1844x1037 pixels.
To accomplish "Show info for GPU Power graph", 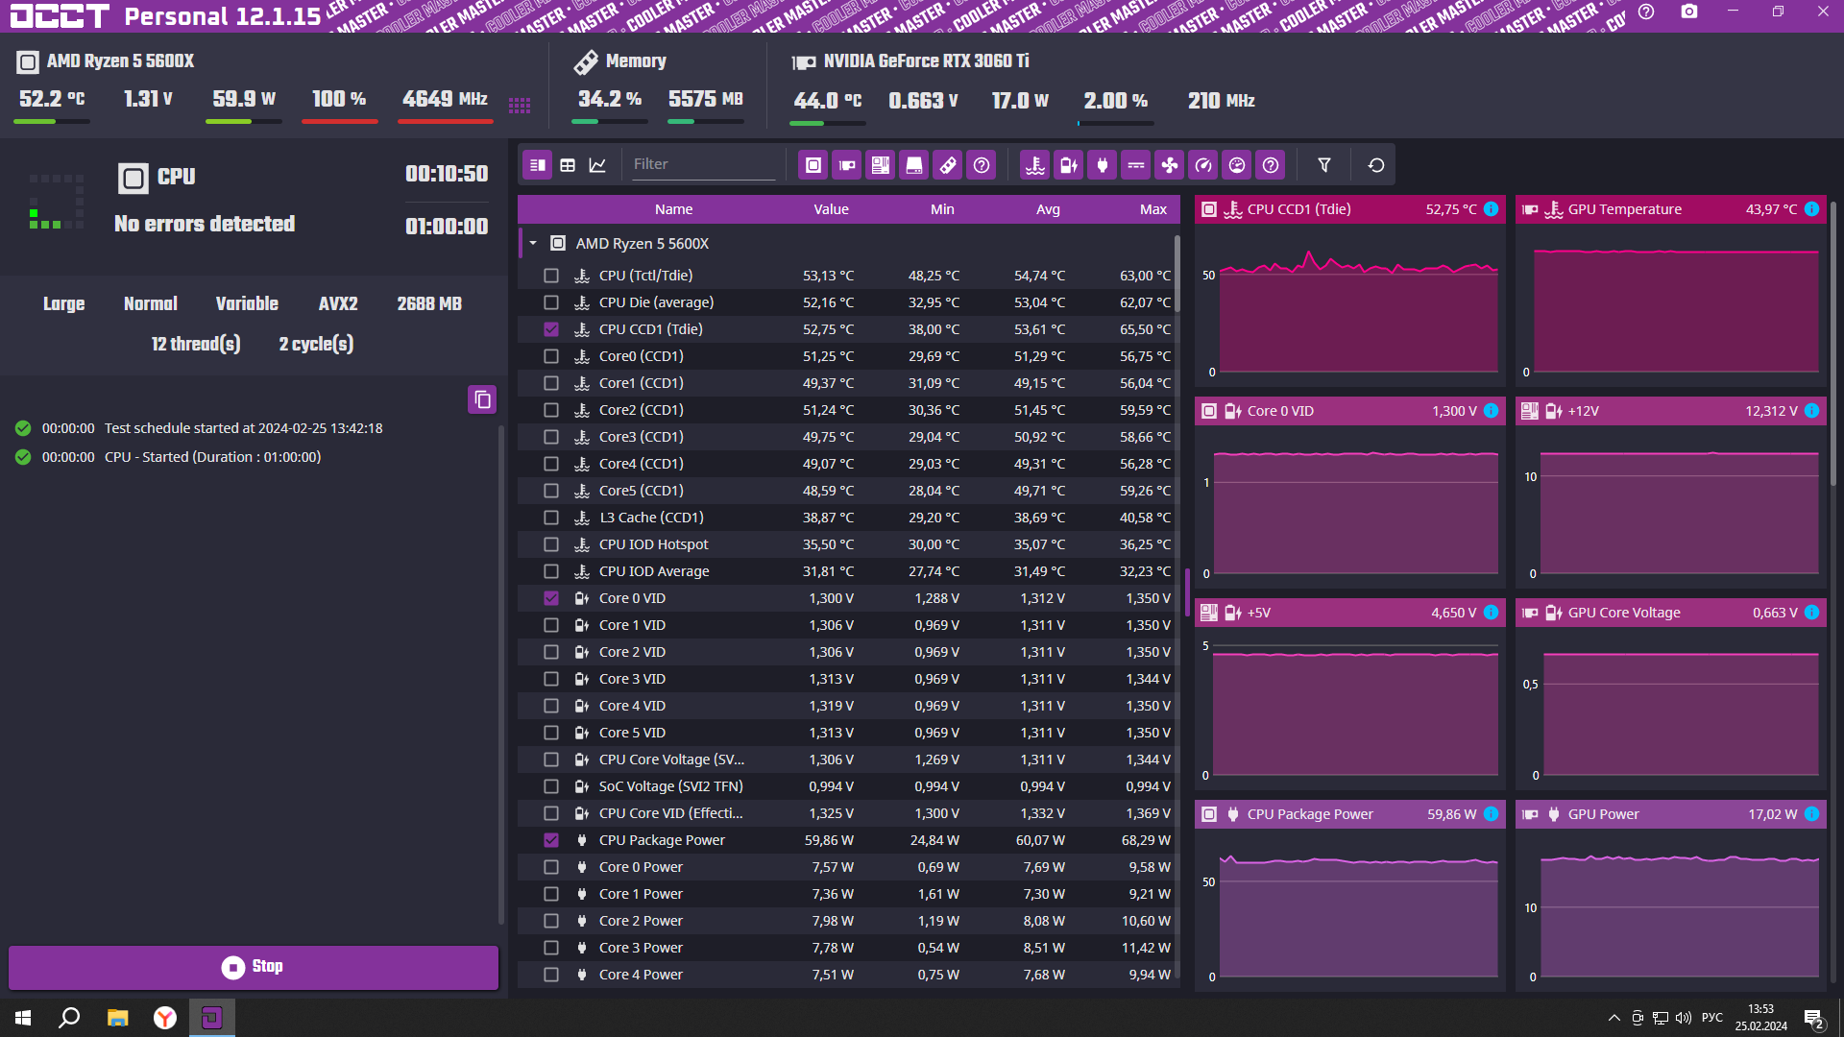I will tap(1811, 814).
